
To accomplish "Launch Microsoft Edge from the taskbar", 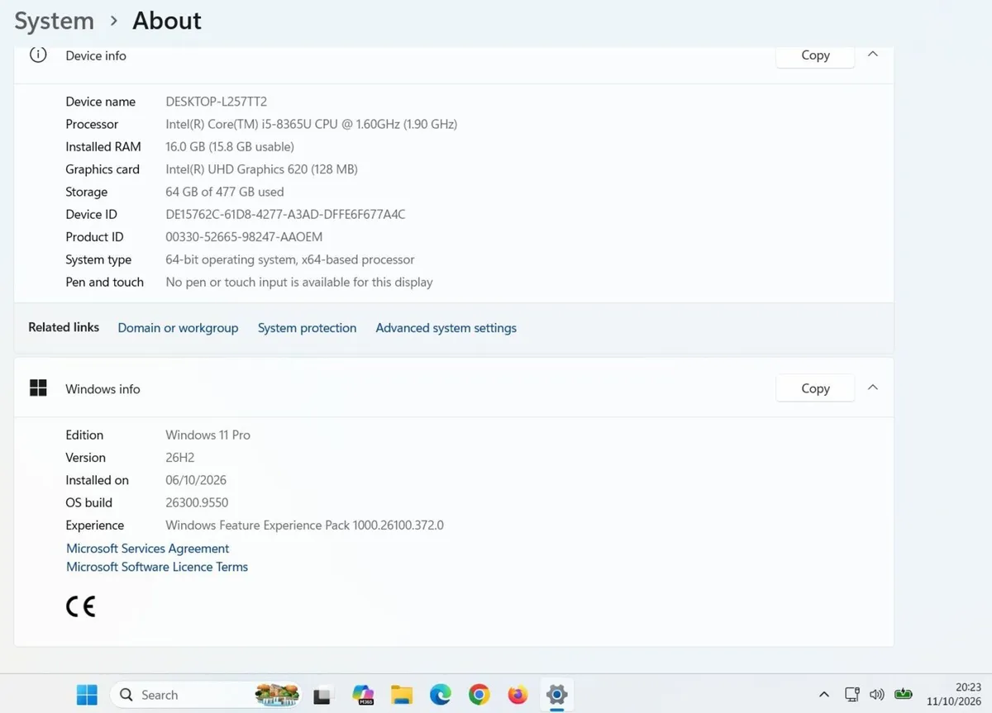I will tap(440, 695).
